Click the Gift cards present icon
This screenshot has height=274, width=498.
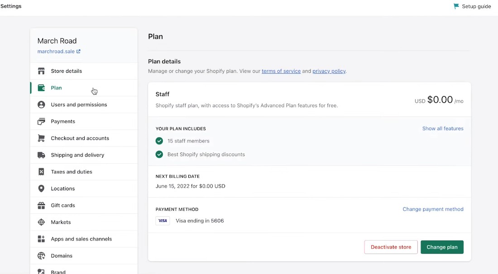click(41, 205)
